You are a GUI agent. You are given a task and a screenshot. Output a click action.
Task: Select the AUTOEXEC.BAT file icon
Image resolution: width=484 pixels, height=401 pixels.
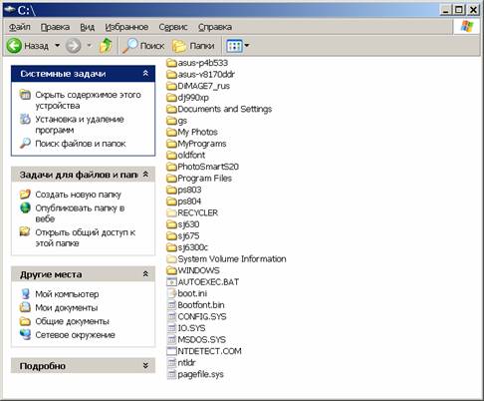(171, 282)
